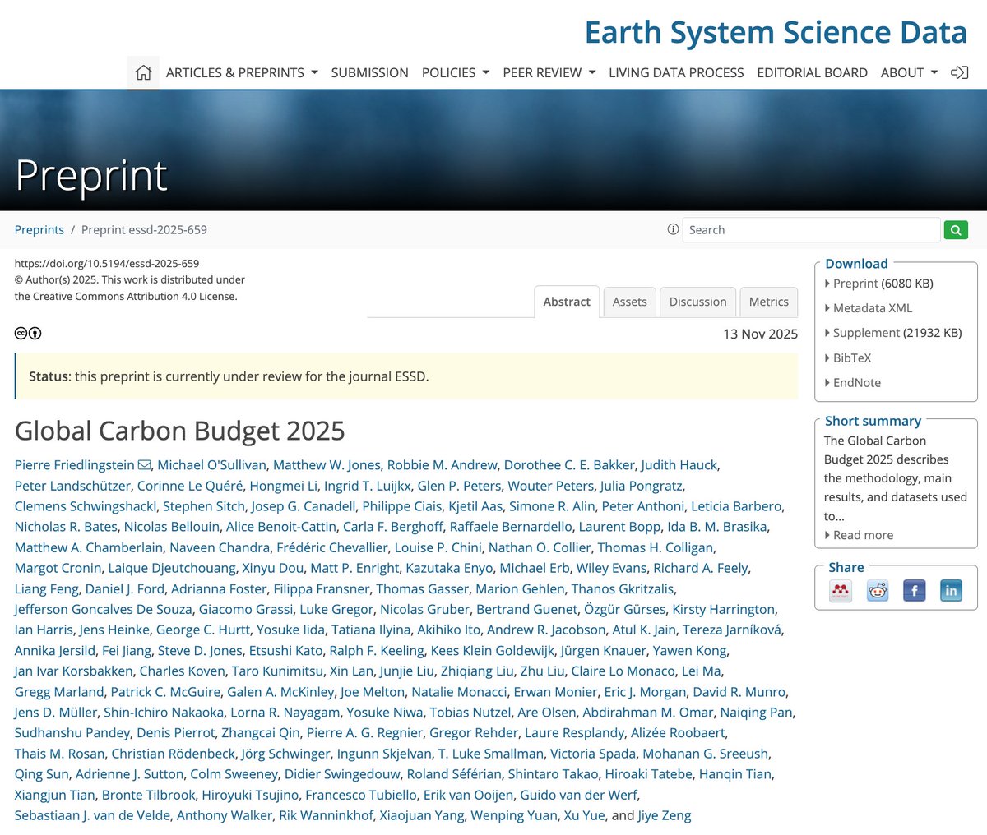Click the Short summary panel heading

pyautogui.click(x=873, y=421)
